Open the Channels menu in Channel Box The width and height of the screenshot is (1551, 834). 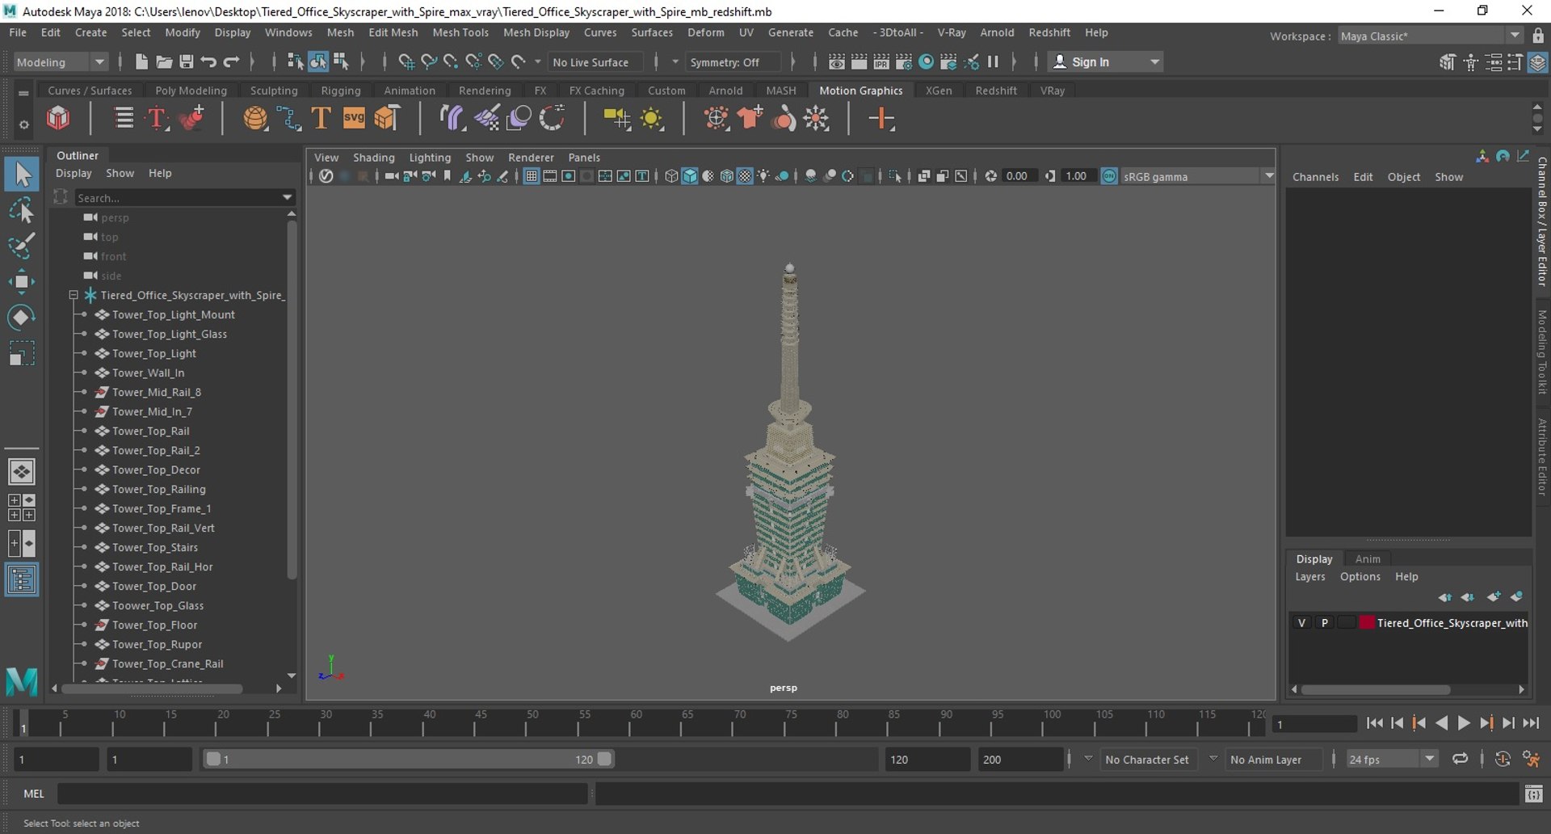click(1315, 177)
